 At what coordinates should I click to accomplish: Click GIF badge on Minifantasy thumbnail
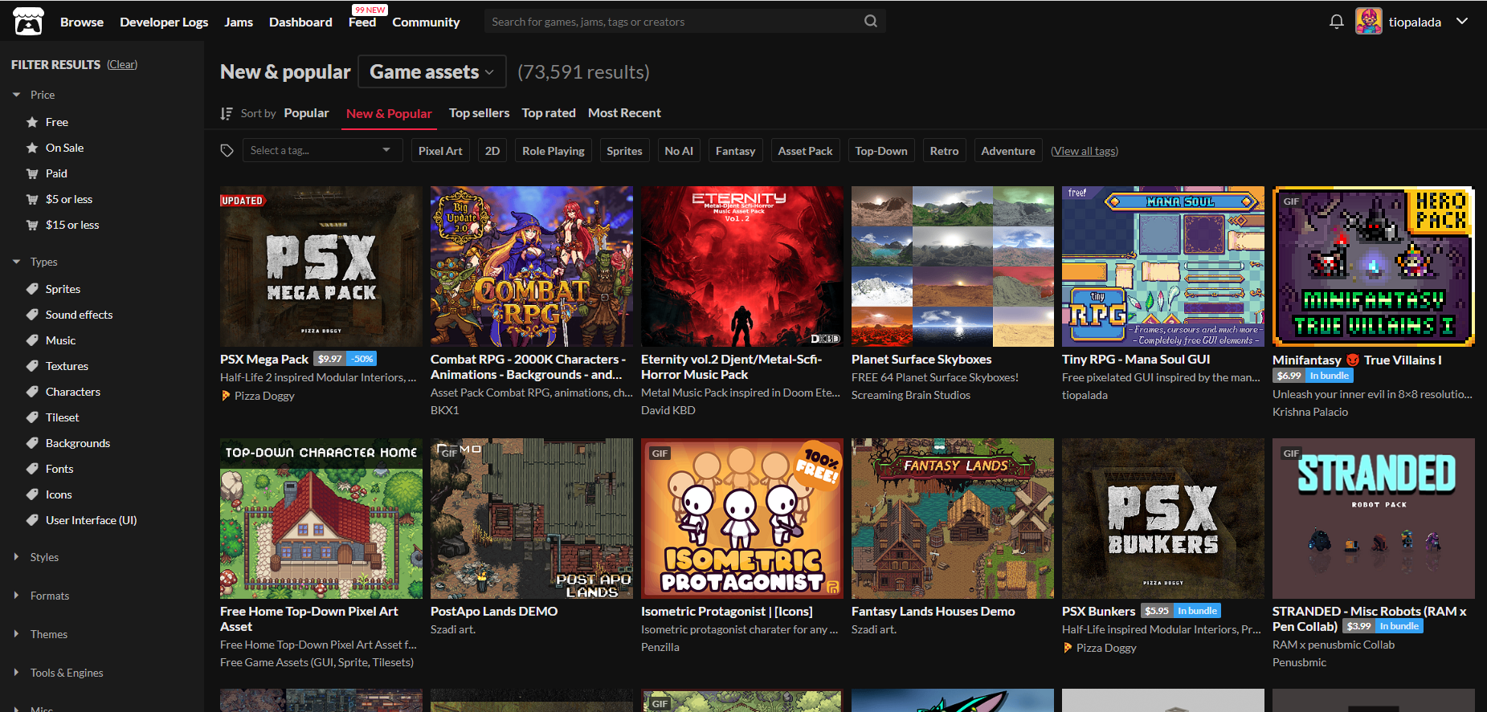coord(1291,201)
